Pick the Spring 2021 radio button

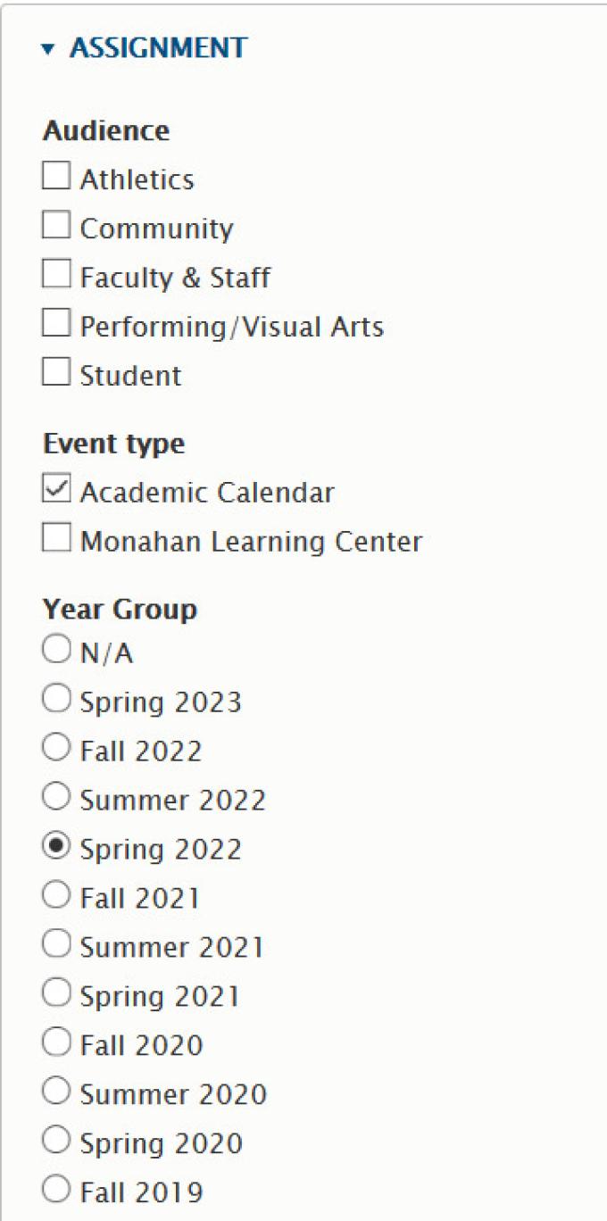click(x=55, y=995)
